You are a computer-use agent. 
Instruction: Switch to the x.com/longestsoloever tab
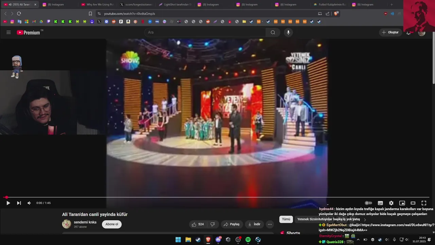coord(136,4)
